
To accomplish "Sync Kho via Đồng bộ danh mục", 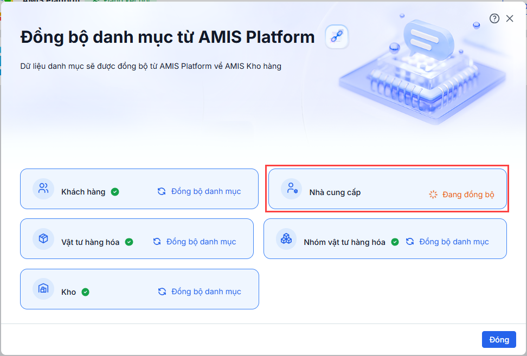I will tap(207, 292).
